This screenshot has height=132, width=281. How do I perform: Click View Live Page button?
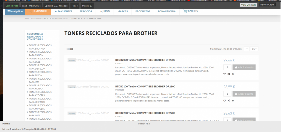click(248, 5)
